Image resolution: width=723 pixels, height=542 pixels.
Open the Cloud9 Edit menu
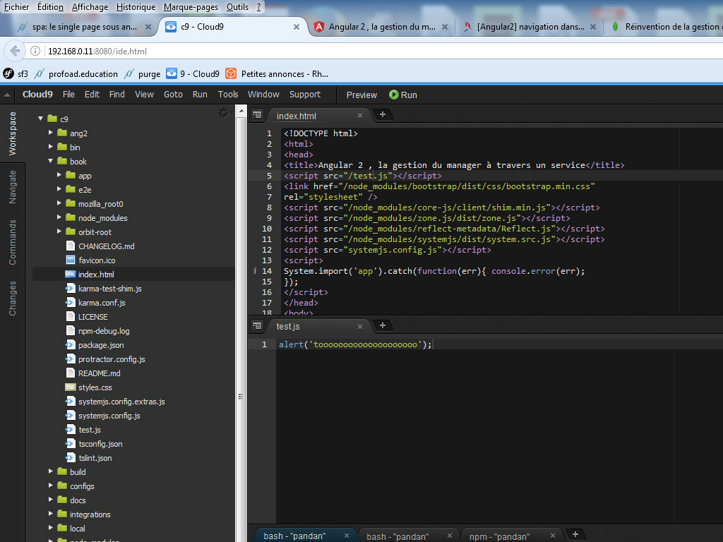tap(92, 95)
